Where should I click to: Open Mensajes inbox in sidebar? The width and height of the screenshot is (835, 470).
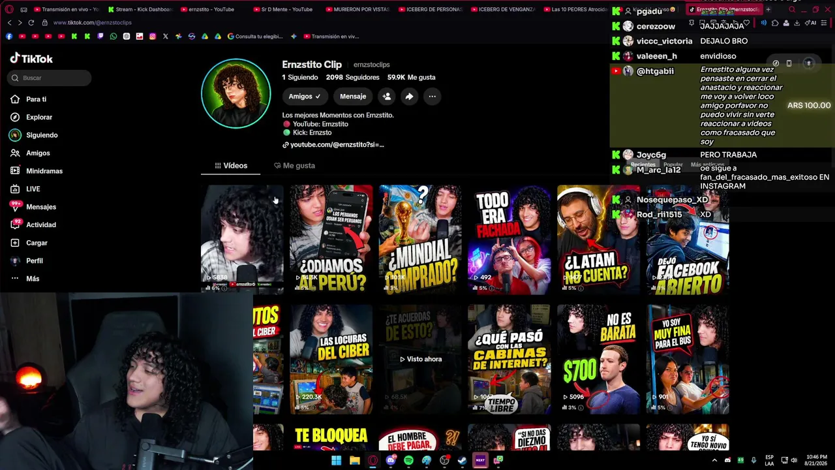point(33,207)
